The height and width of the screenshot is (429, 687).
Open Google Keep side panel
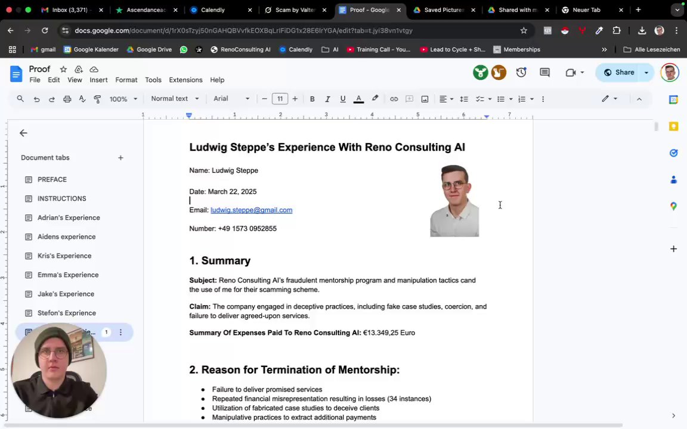point(673,126)
